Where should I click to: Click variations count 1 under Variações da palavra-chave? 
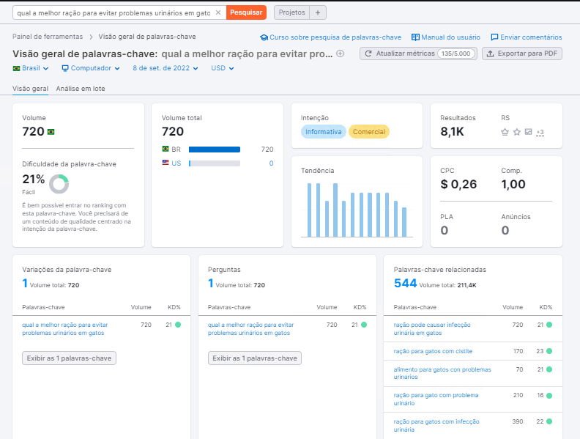coord(25,283)
